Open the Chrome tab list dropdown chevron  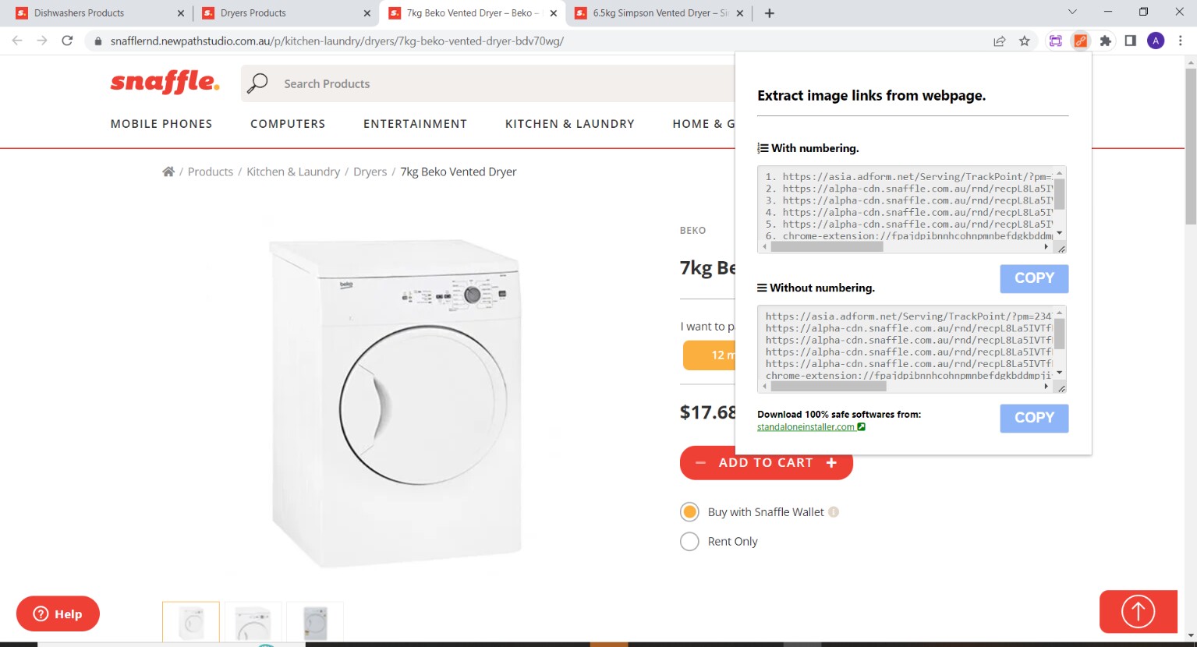(x=1071, y=12)
